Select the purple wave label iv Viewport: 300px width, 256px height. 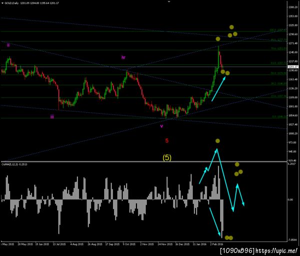(123, 57)
